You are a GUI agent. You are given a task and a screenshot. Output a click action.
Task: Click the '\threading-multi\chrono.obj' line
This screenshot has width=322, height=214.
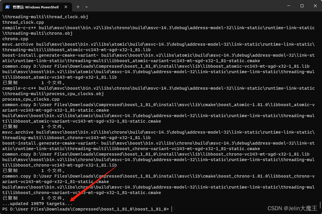(37, 33)
